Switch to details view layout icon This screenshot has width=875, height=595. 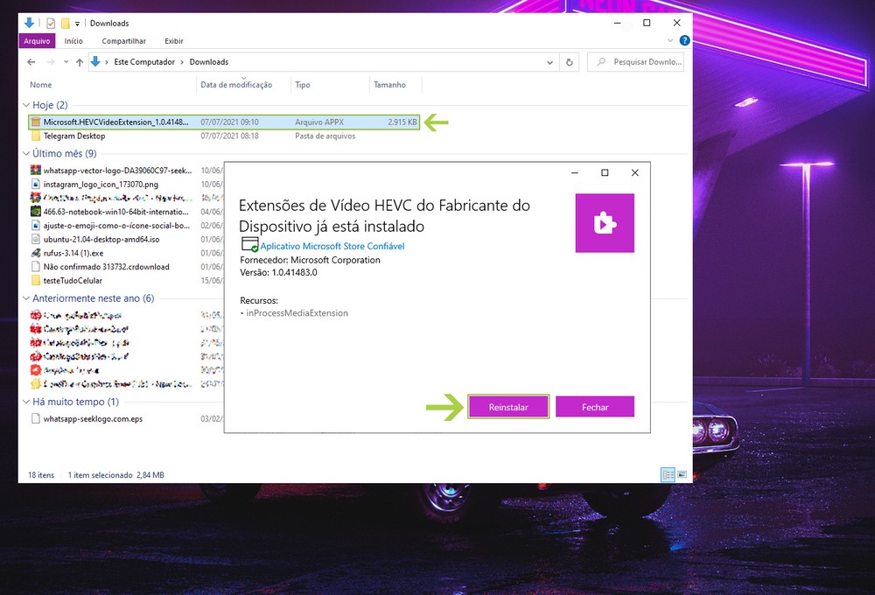point(668,474)
